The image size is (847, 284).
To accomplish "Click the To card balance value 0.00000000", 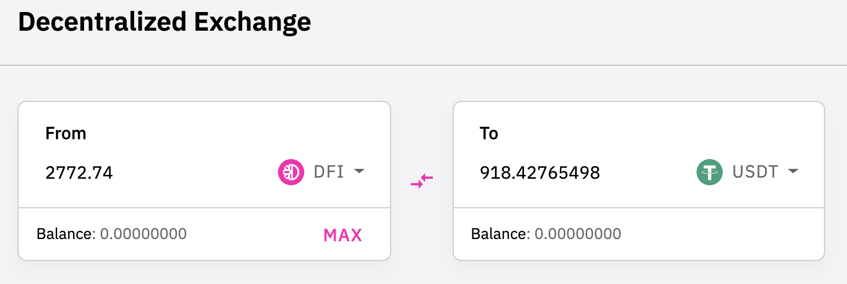I will pyautogui.click(x=578, y=234).
